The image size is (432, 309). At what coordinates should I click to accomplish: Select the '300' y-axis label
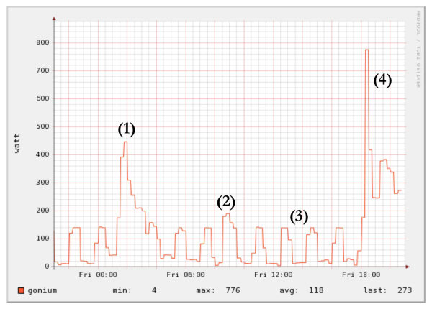pos(42,183)
